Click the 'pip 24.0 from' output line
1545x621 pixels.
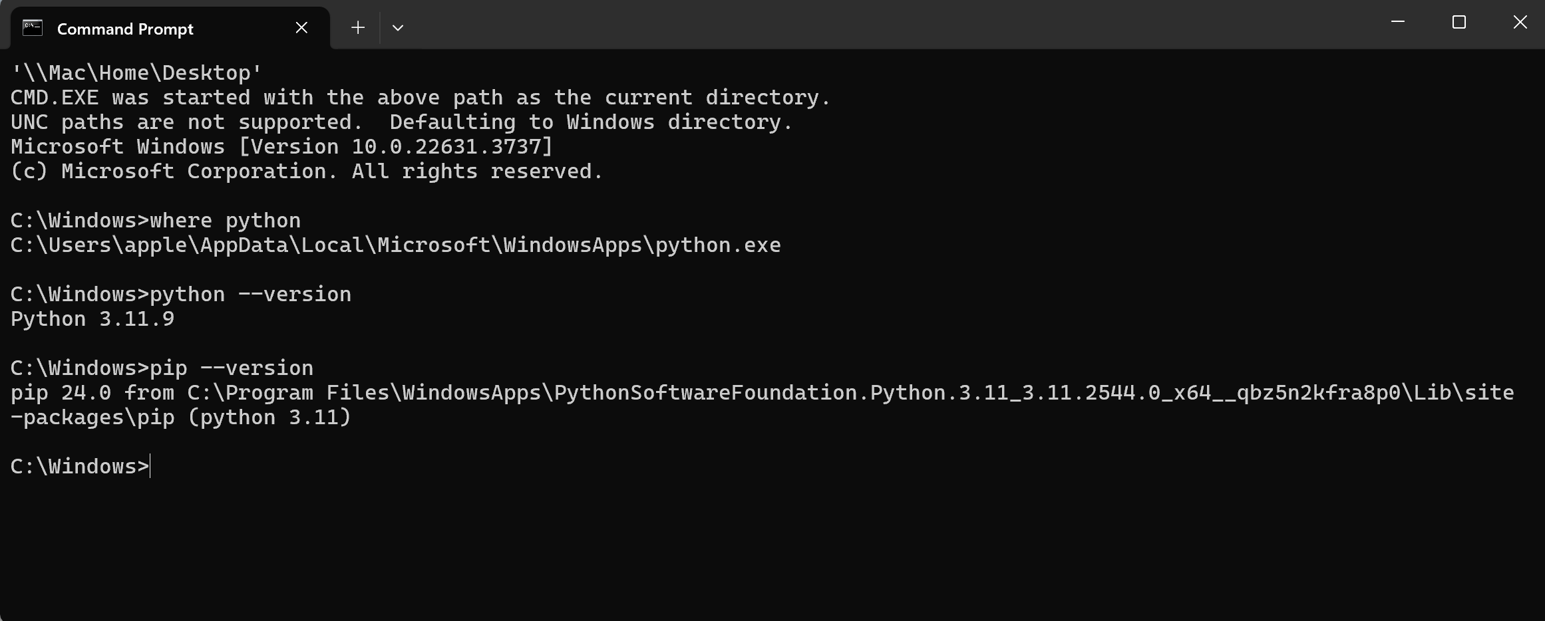point(762,392)
